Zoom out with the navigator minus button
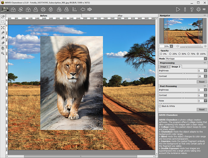Screen dimensions: 208x158 pyautogui.click(x=178, y=46)
